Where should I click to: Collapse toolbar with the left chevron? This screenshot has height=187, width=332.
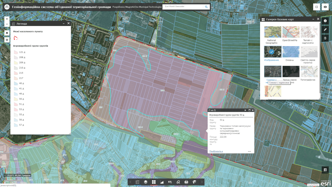(130, 182)
